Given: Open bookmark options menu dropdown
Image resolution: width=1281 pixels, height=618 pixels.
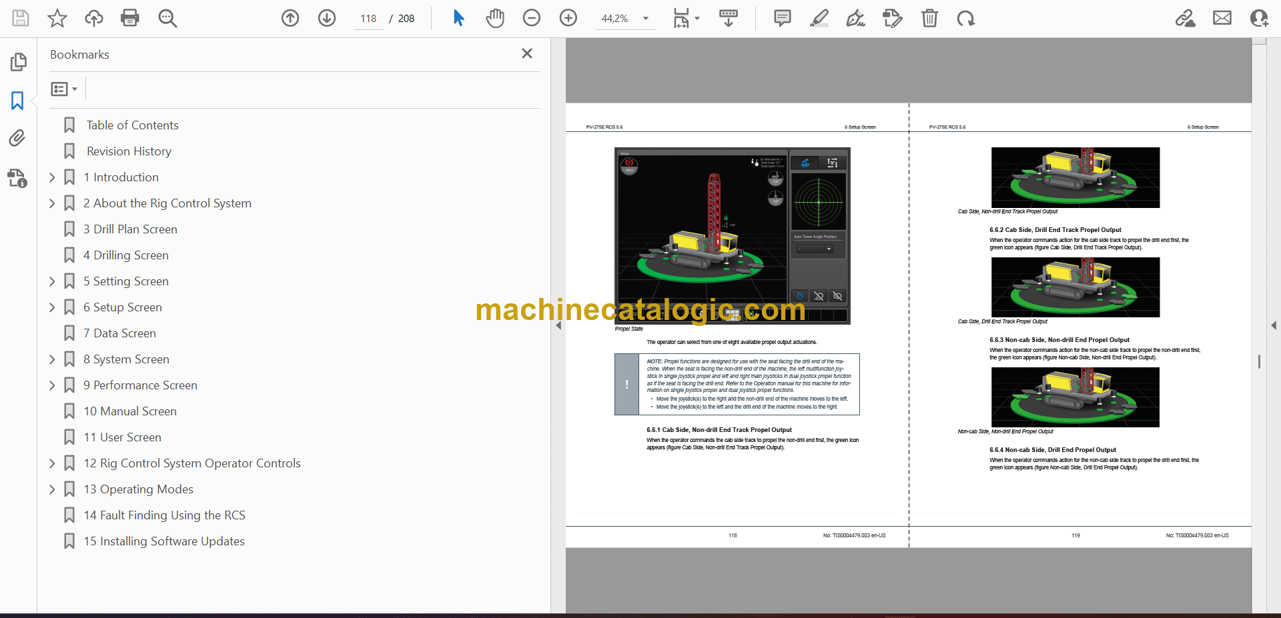Looking at the screenshot, I should [x=64, y=89].
